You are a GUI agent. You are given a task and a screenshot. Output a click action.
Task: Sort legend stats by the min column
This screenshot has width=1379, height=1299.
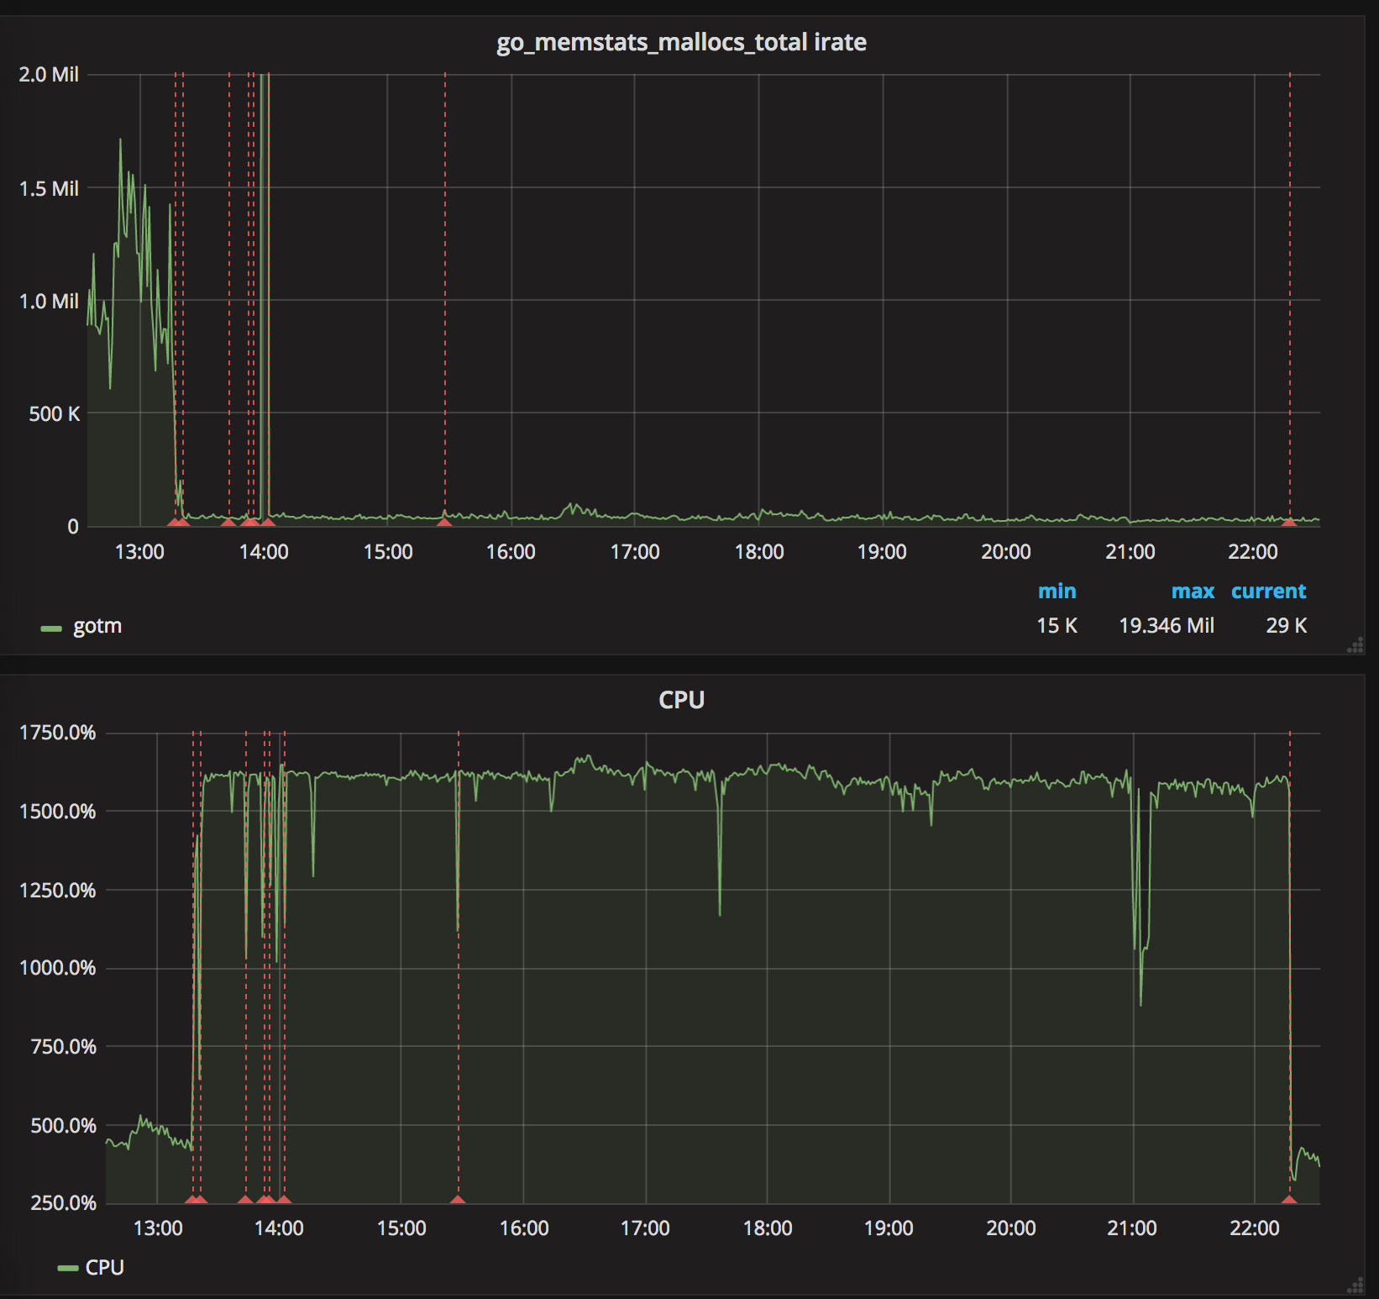pyautogui.click(x=1057, y=591)
